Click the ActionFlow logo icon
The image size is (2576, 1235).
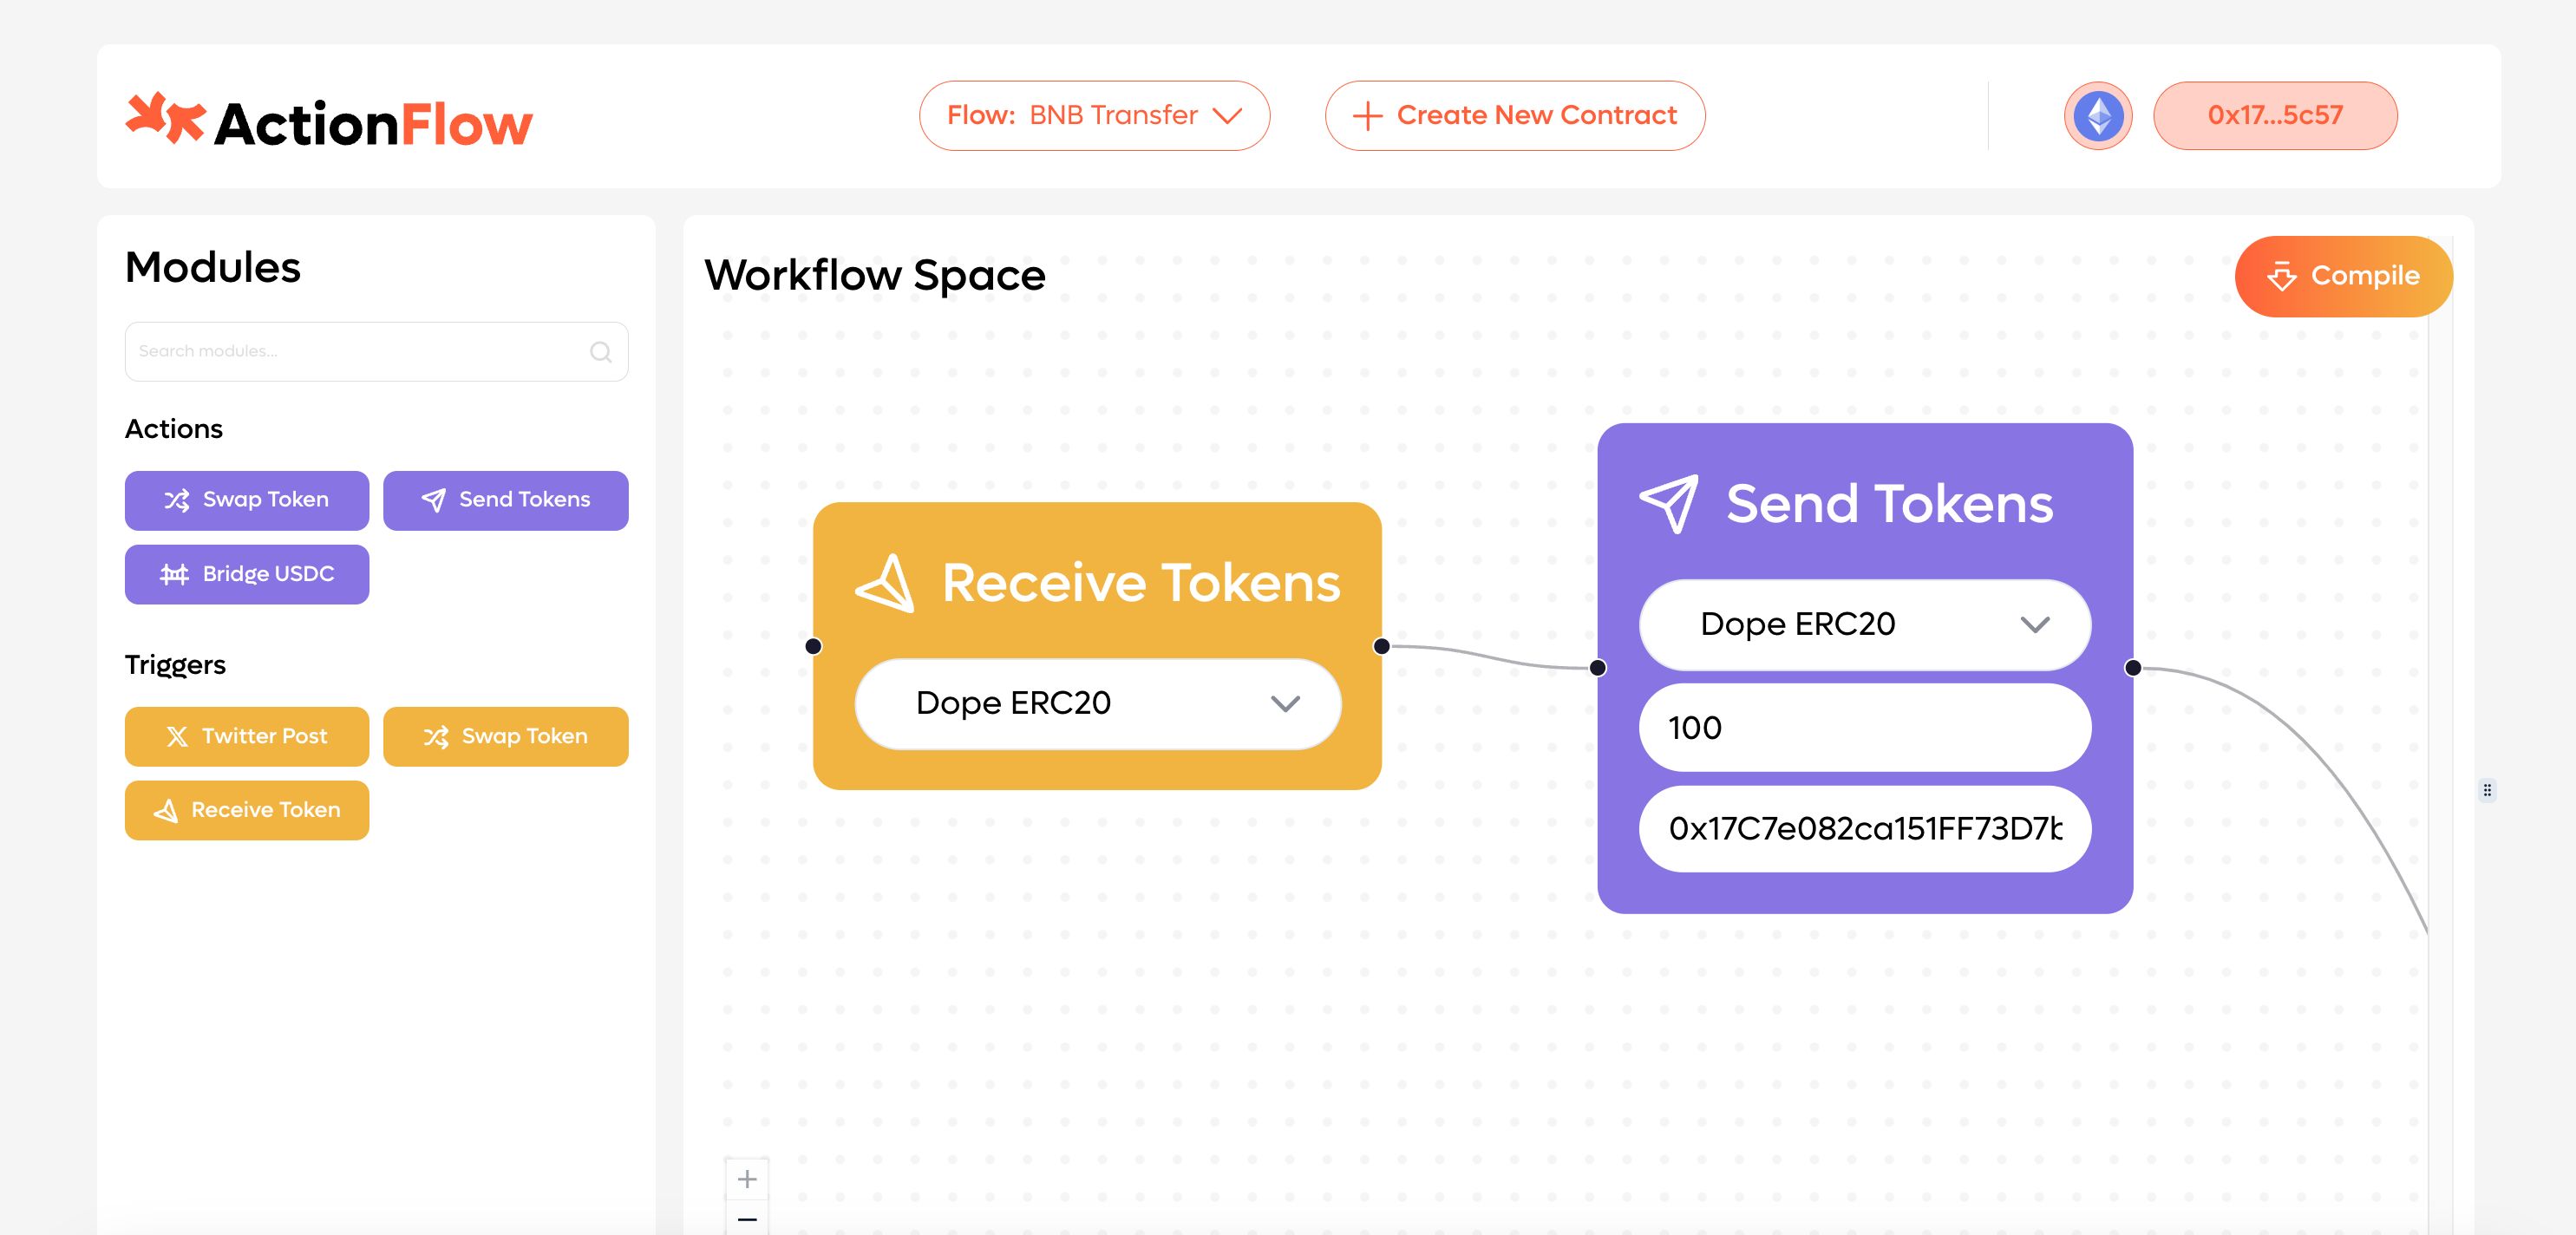(158, 115)
